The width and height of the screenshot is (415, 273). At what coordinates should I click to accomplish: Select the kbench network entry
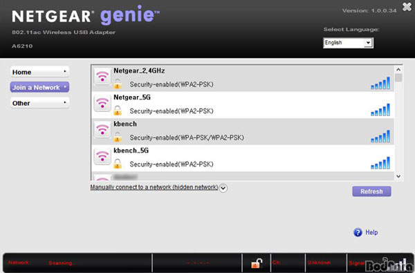point(243,132)
